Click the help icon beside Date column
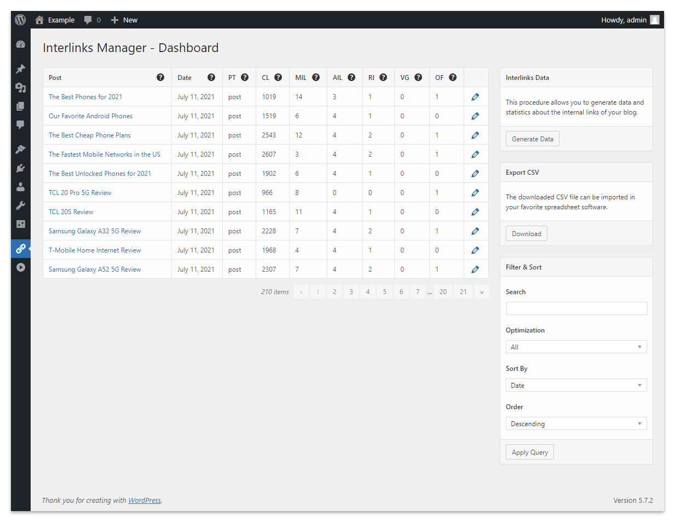This screenshot has height=522, width=675. pyautogui.click(x=211, y=77)
